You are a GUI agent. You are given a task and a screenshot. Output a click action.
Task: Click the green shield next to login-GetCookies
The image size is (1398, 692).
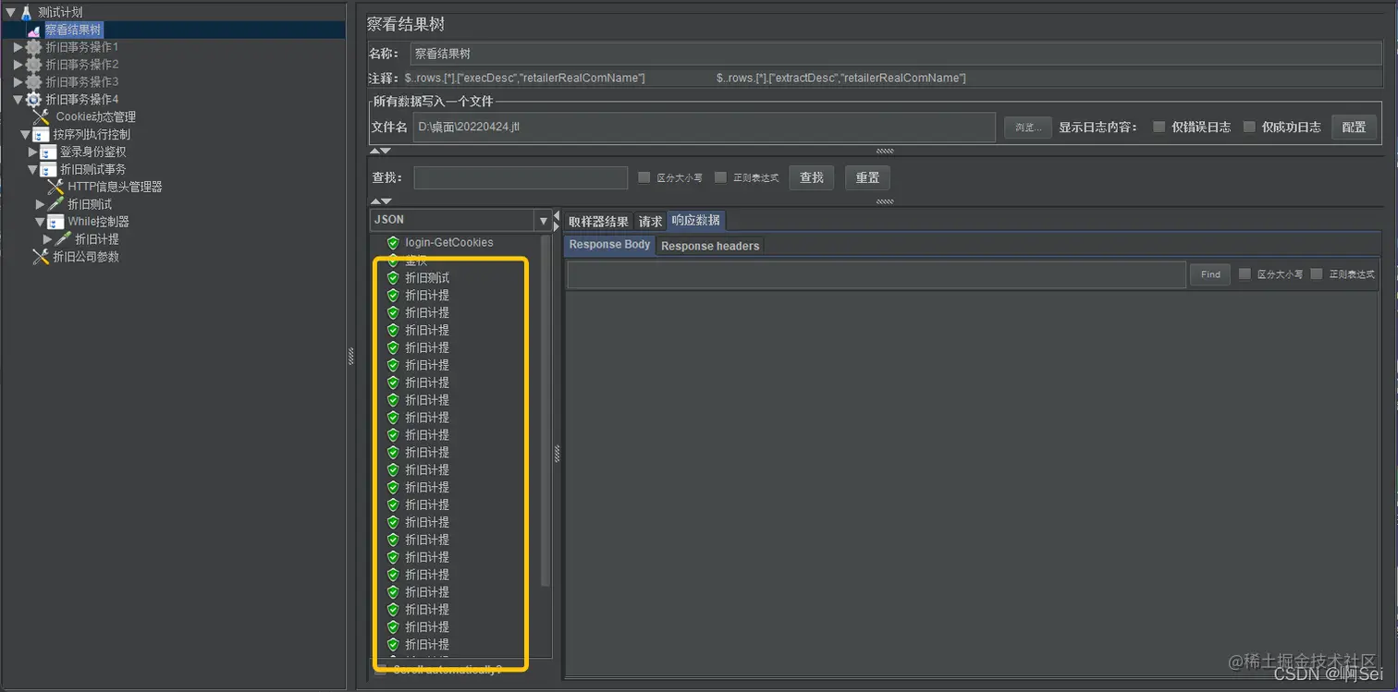click(x=393, y=243)
